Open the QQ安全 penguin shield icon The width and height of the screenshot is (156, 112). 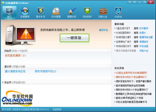(118, 12)
